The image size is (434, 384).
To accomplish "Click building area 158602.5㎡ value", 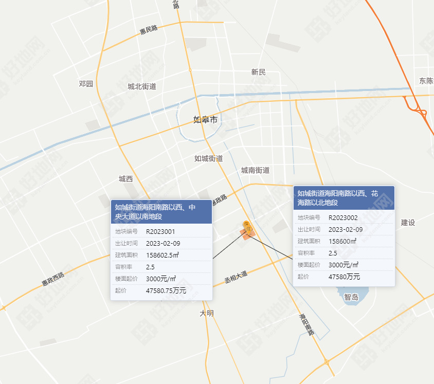I will pos(162,255).
